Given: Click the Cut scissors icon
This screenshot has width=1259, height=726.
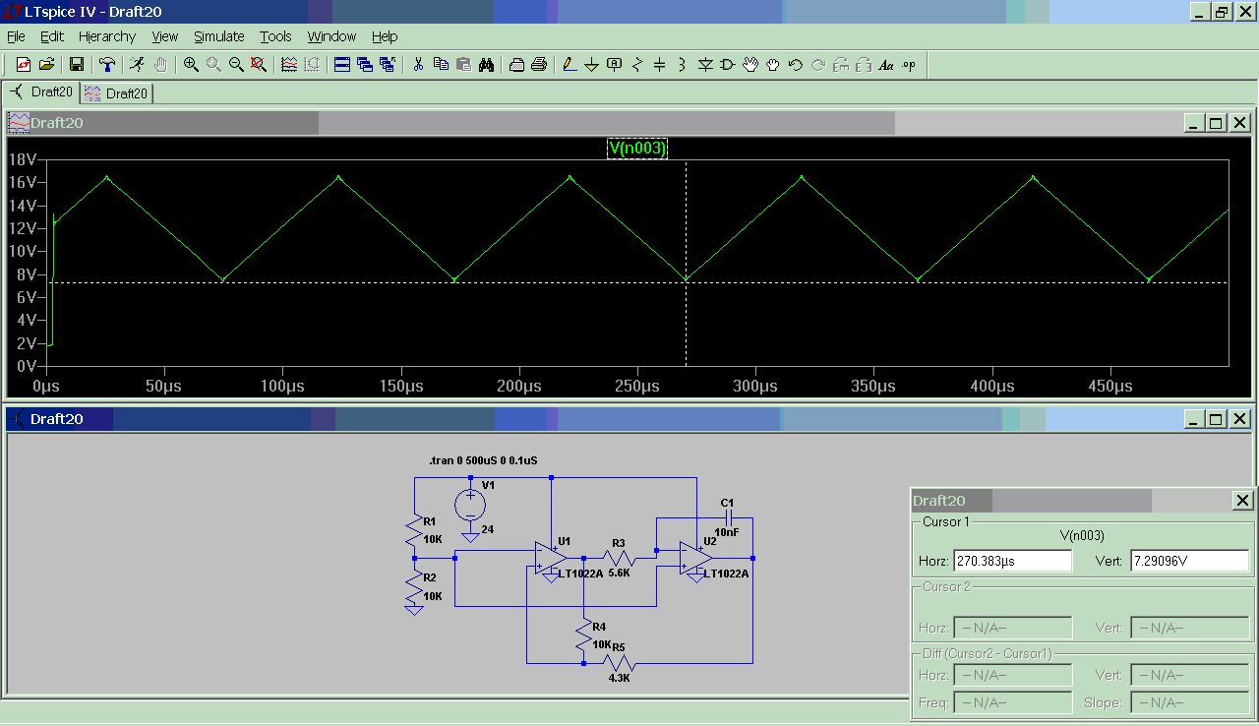Looking at the screenshot, I should tap(418, 65).
